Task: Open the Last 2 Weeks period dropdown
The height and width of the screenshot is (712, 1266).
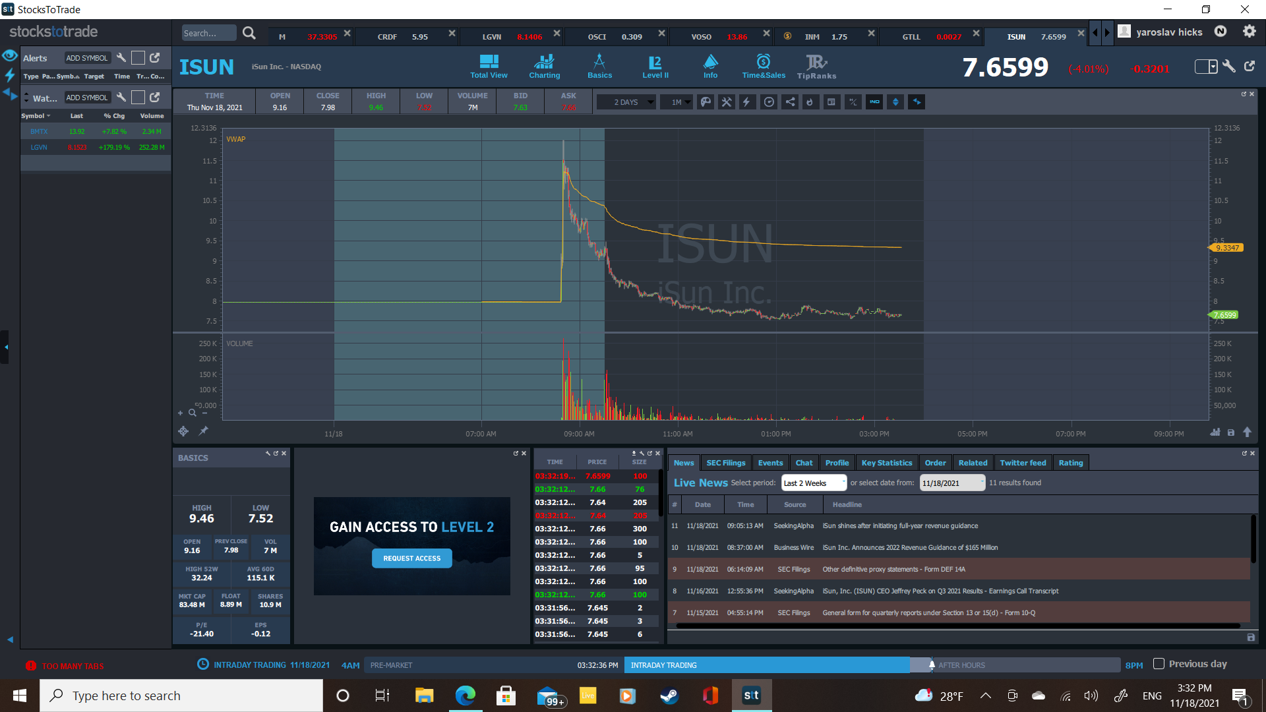Action: pyautogui.click(x=814, y=483)
